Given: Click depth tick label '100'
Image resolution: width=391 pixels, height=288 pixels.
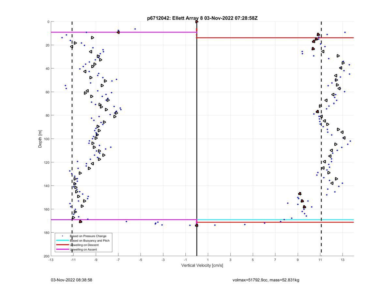Looking at the screenshot, I should point(46,139).
